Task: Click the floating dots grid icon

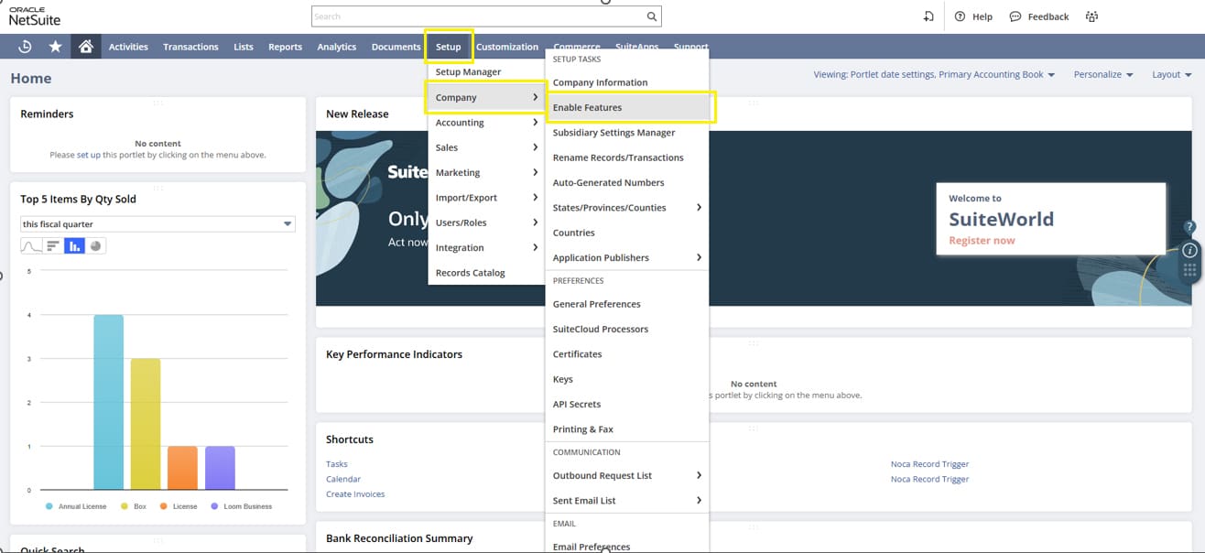Action: click(x=1190, y=270)
